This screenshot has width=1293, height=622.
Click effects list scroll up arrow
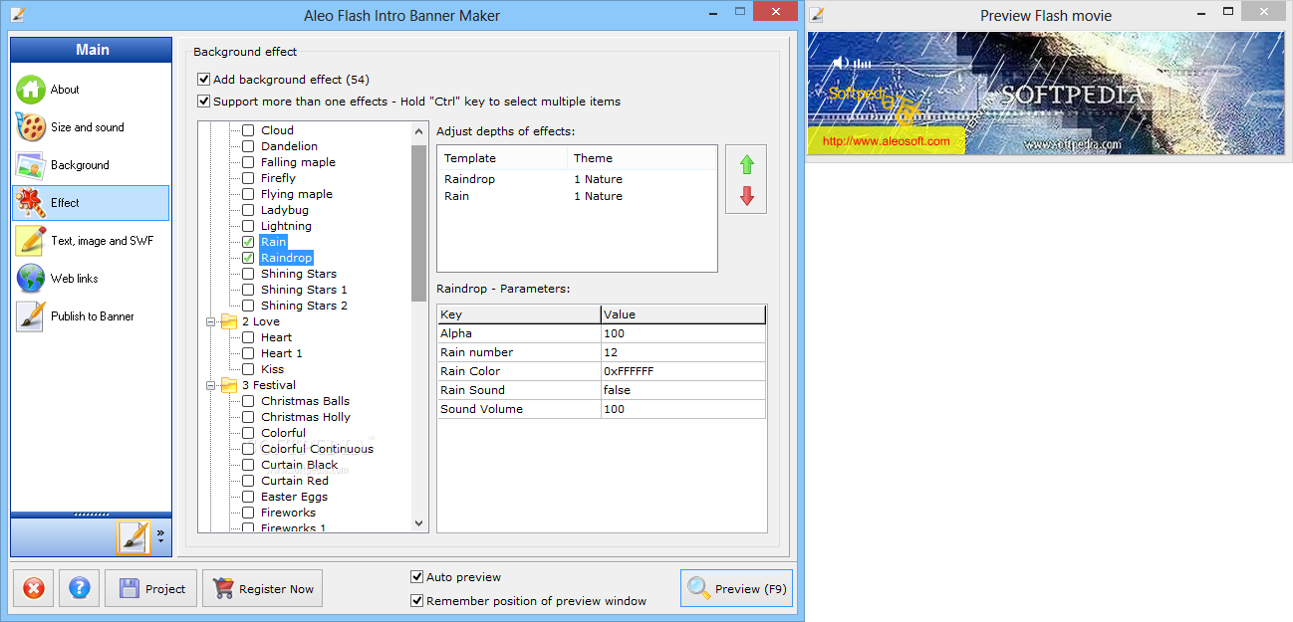tap(419, 129)
